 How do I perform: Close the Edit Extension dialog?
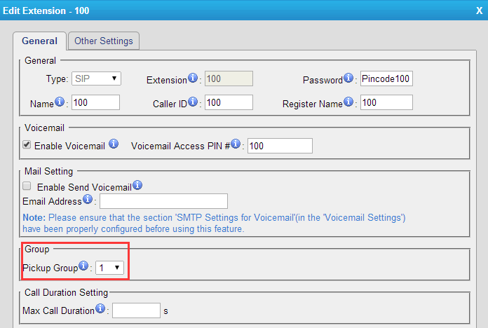click(x=479, y=11)
